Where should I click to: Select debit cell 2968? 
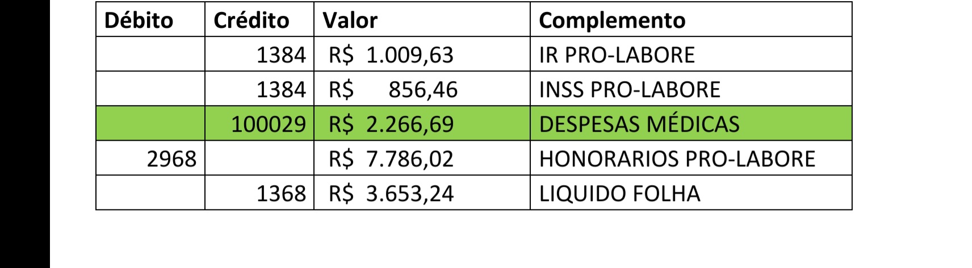(x=150, y=158)
